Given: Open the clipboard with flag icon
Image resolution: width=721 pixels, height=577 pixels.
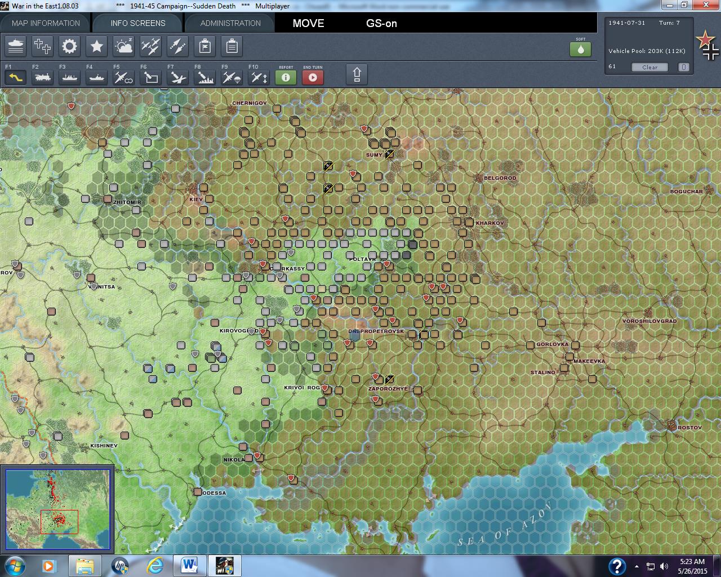Looking at the screenshot, I should tap(205, 46).
